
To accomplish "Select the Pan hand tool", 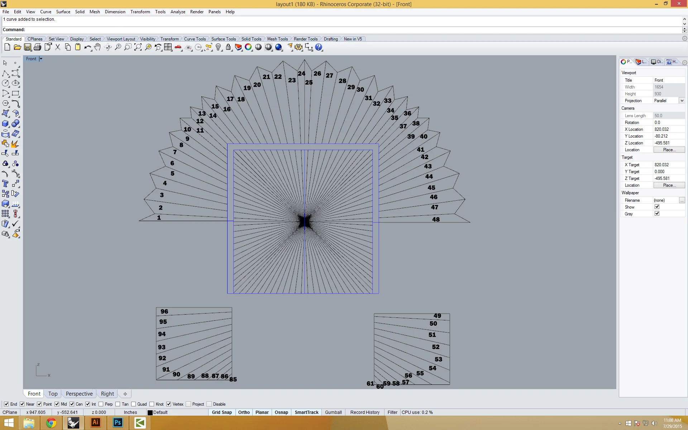I will tap(97, 47).
